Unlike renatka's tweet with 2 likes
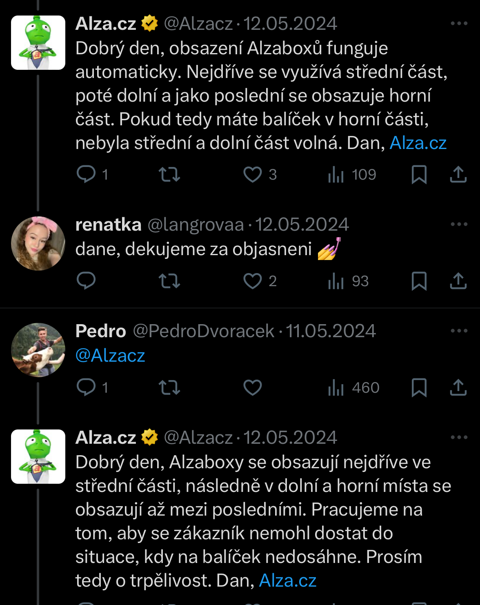Image resolution: width=480 pixels, height=605 pixels. (x=253, y=281)
